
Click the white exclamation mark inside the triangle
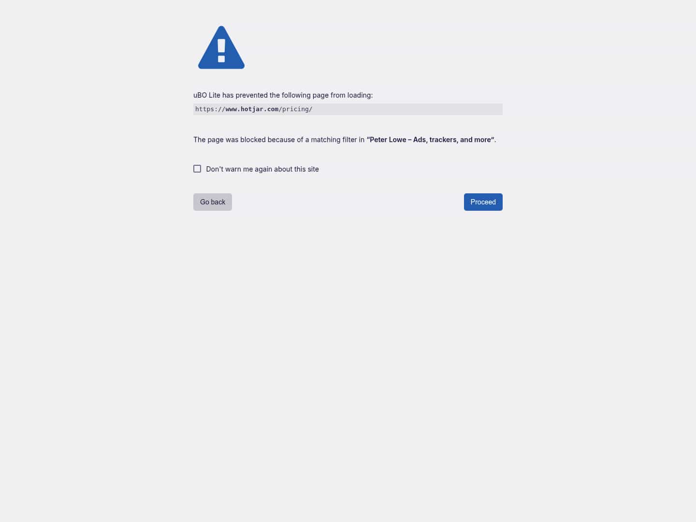pyautogui.click(x=221, y=51)
